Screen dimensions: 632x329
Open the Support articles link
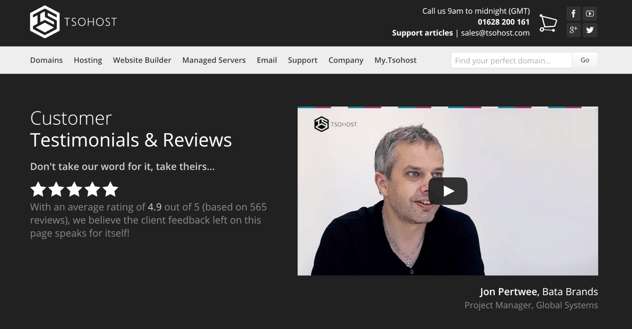coord(422,33)
